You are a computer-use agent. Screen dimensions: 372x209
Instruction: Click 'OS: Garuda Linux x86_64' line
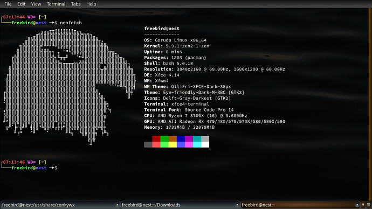click(175, 40)
